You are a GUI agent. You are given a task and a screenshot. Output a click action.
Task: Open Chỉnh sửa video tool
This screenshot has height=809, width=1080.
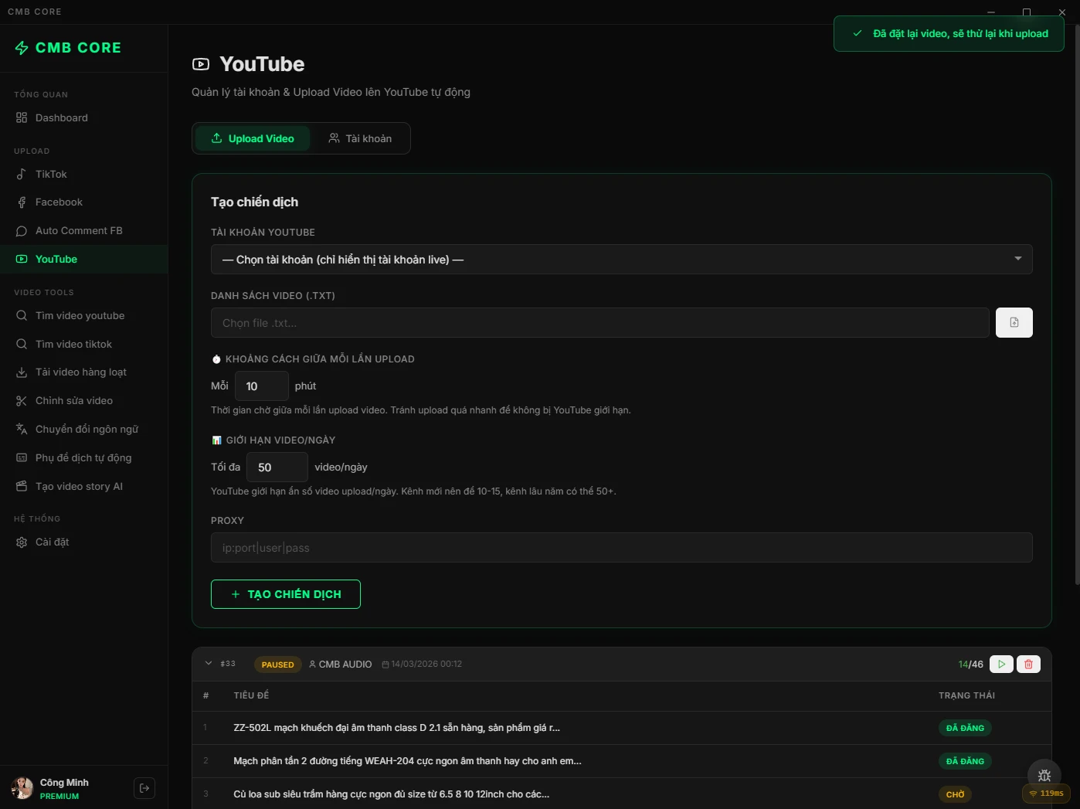point(73,401)
